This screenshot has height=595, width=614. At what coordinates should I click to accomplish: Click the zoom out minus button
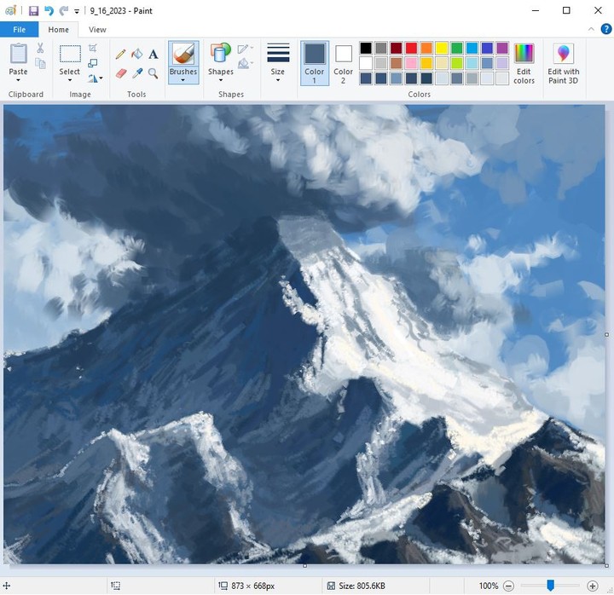(508, 586)
